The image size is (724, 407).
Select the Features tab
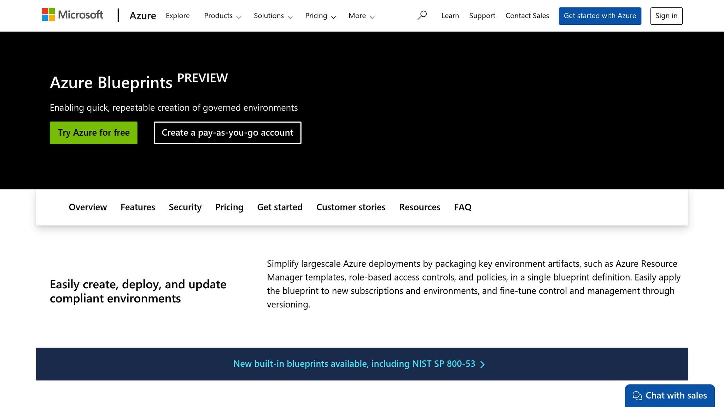(x=138, y=207)
